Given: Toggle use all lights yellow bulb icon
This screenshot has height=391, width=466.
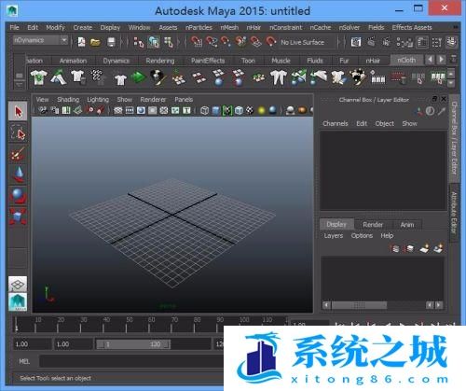Looking at the screenshot, I should (x=262, y=110).
